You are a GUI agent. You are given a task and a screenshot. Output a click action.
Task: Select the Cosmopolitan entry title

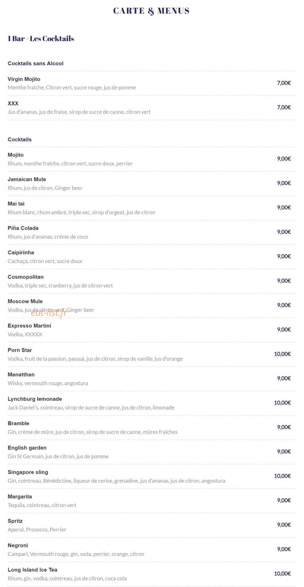26,277
